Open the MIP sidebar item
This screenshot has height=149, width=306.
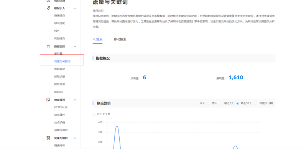coord(56,31)
